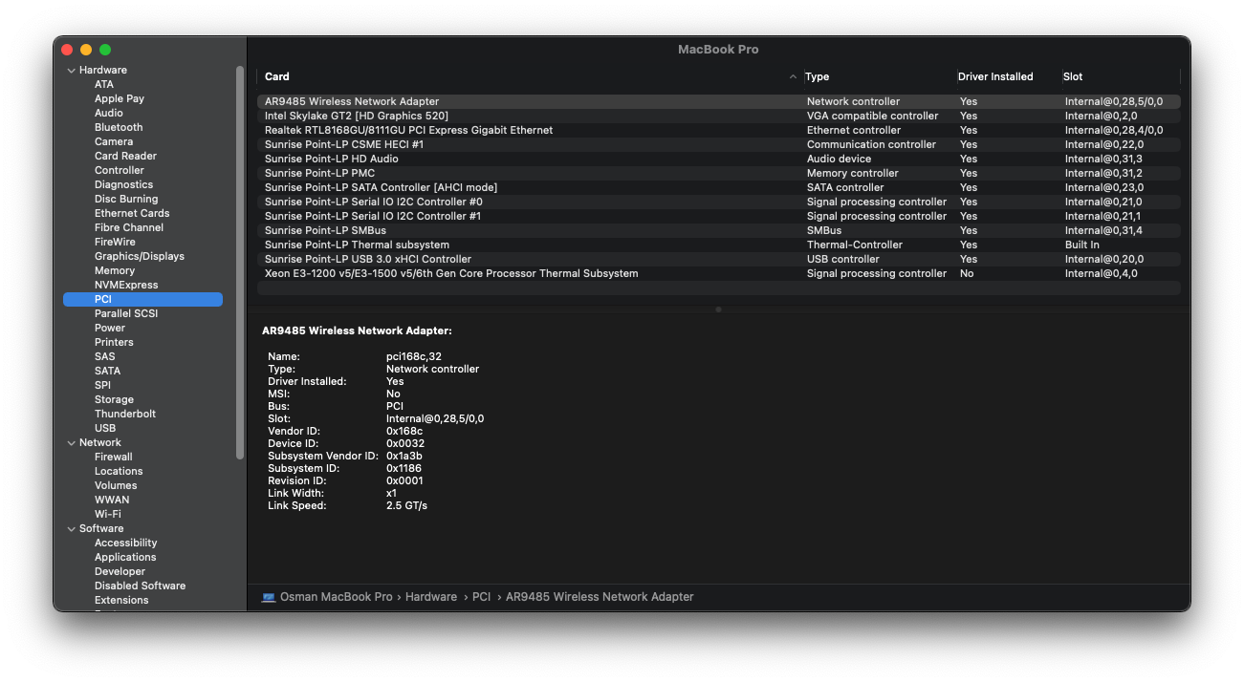Open the NVMExpress sidebar entry

[126, 285]
